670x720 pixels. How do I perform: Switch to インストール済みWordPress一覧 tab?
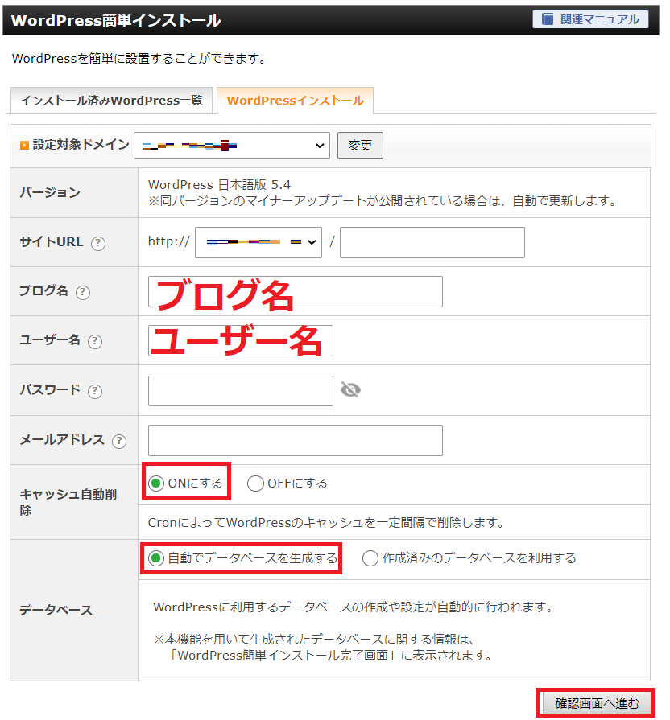click(x=111, y=100)
